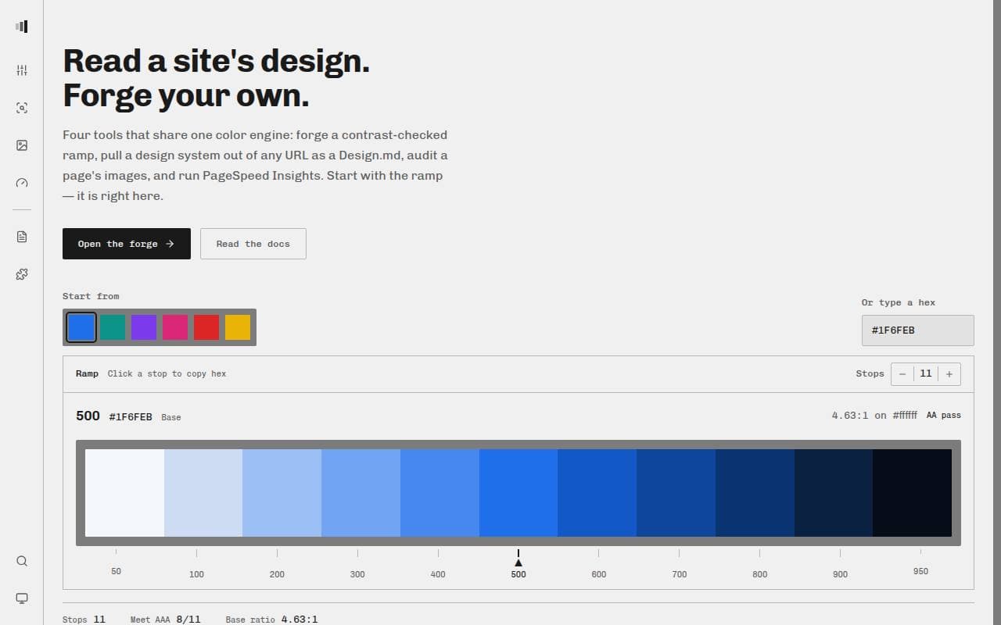
Task: Decrease the number of stops with minus
Action: coord(902,374)
